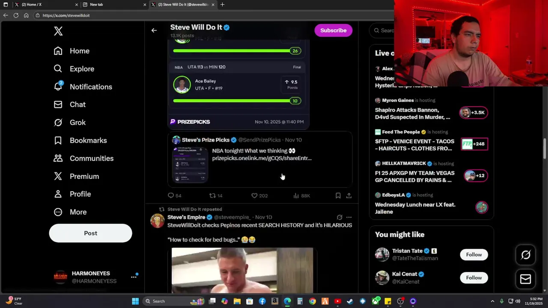Open the more menu on Steve's Empire post
This screenshot has height=308, width=548.
pos(349,217)
